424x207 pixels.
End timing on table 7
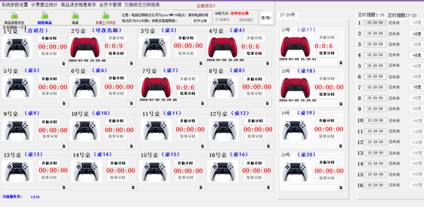click(x=188, y=94)
